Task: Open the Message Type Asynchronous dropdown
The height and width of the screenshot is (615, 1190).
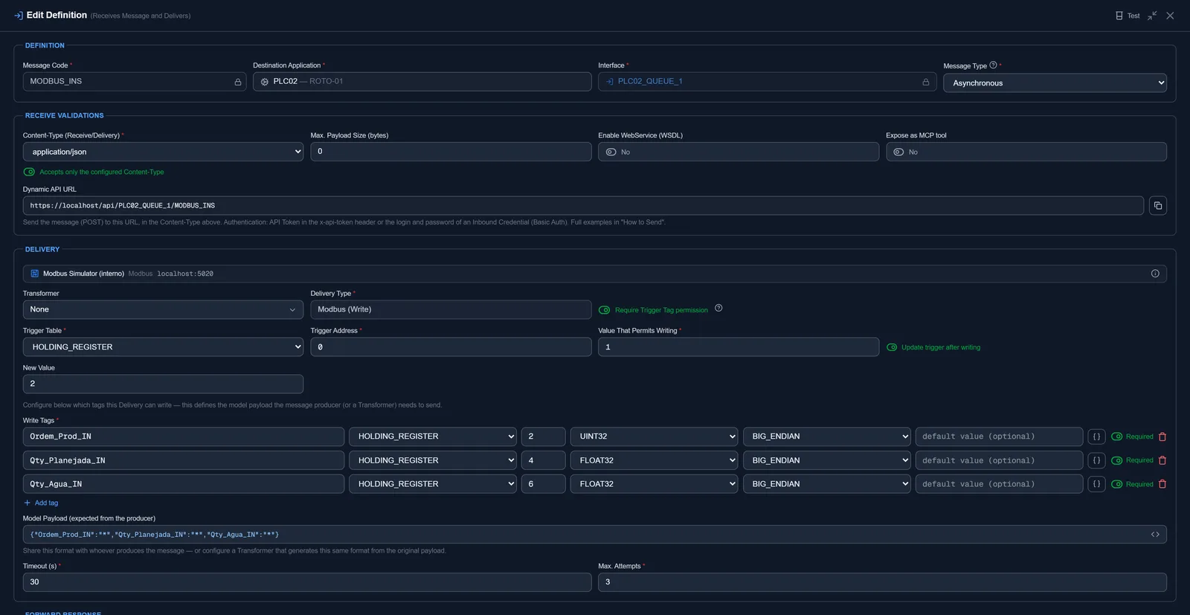Action: pos(1055,83)
